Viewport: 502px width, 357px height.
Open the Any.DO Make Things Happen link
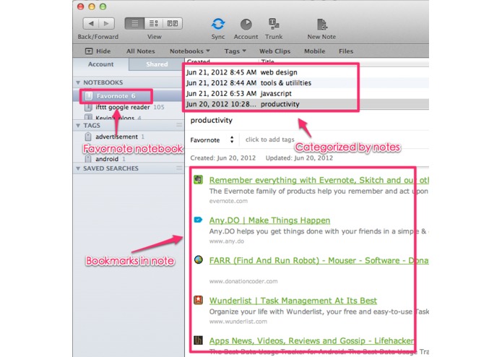coord(269,220)
